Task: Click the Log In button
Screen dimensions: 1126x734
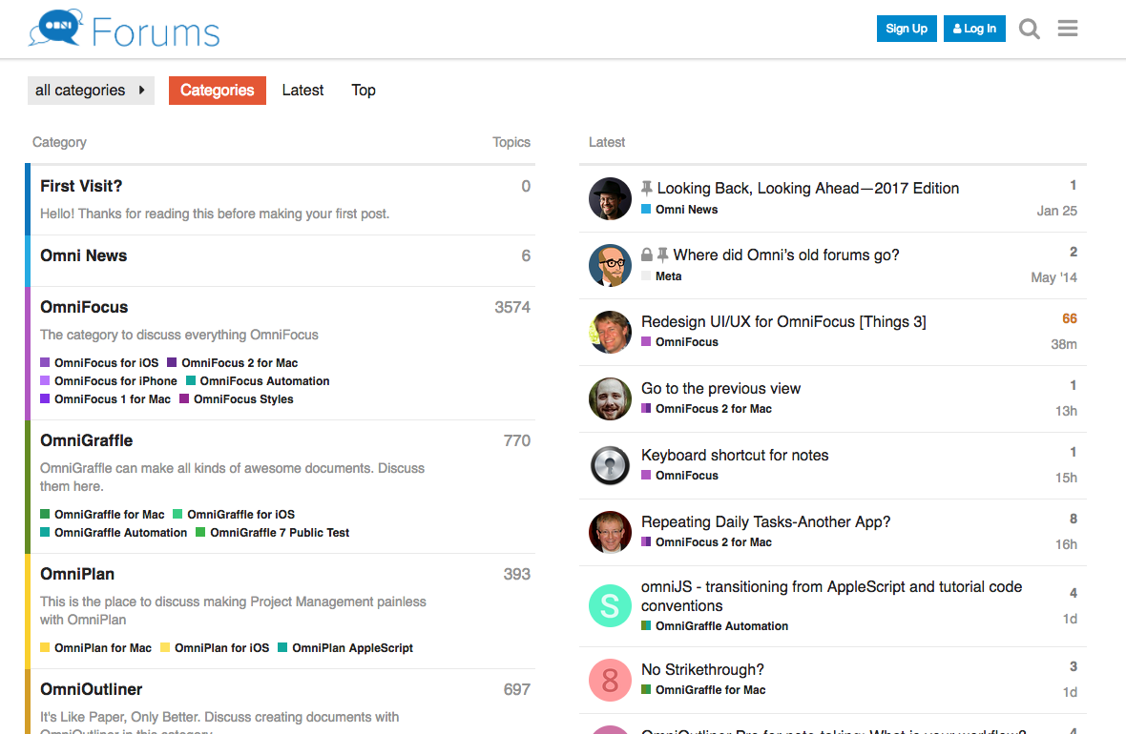Action: (x=974, y=29)
